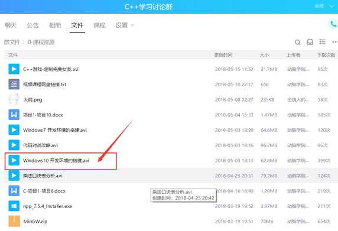Click size value 70MB
Screen dimensions: 338x231
click(x=267, y=222)
